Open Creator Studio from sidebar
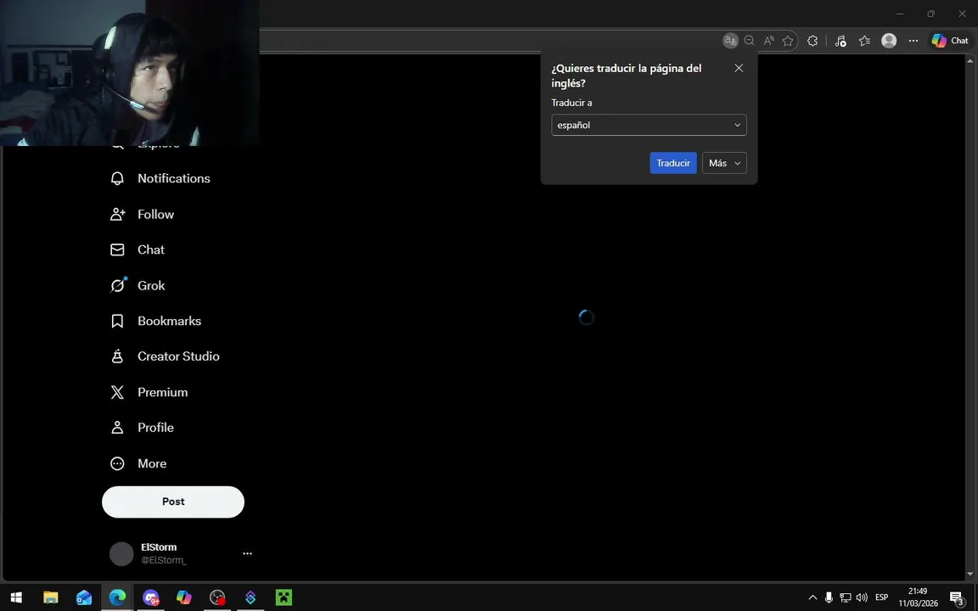Viewport: 978px width, 611px height. click(165, 356)
